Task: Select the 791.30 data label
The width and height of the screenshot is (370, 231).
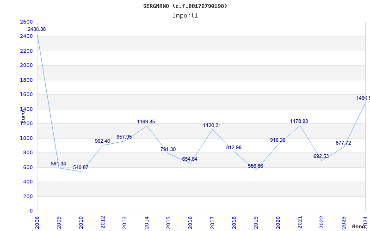Action: click(x=168, y=149)
